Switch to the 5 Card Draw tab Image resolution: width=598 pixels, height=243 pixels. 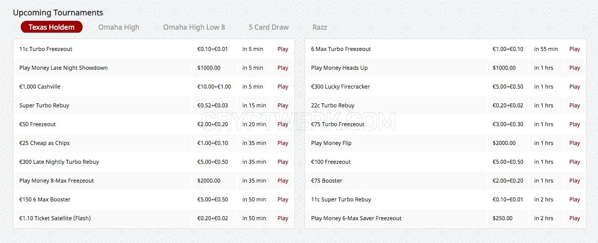[x=269, y=27]
